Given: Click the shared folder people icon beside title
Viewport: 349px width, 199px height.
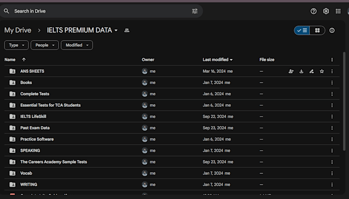Looking at the screenshot, I should click(127, 30).
